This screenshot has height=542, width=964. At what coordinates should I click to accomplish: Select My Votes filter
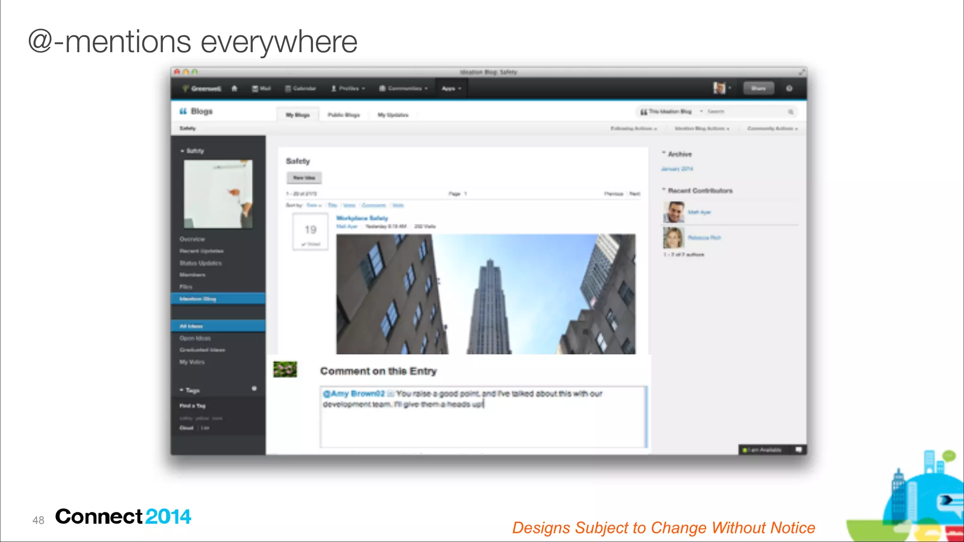(192, 362)
